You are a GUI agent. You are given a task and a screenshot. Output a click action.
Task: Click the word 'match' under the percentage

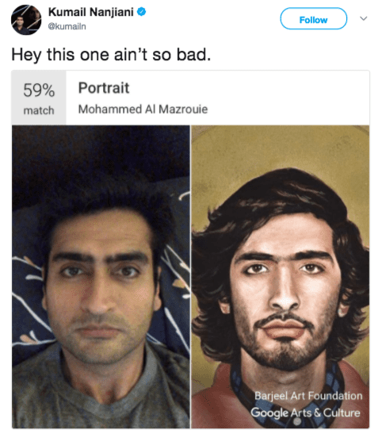tap(39, 110)
